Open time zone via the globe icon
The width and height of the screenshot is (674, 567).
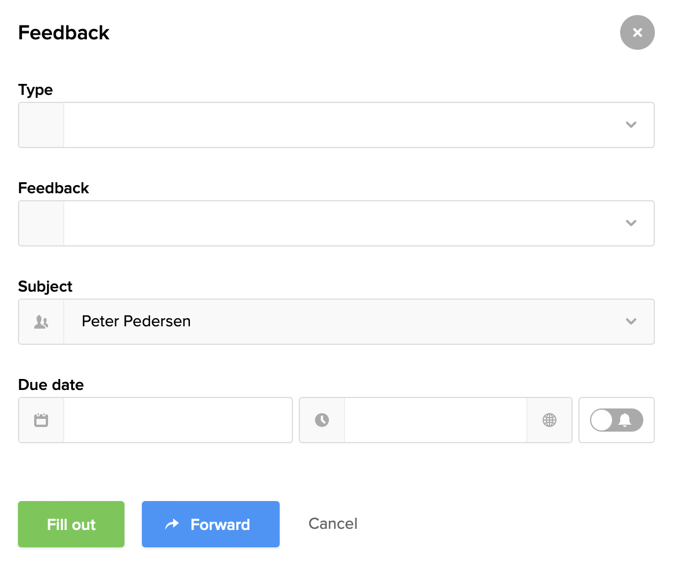pyautogui.click(x=549, y=420)
